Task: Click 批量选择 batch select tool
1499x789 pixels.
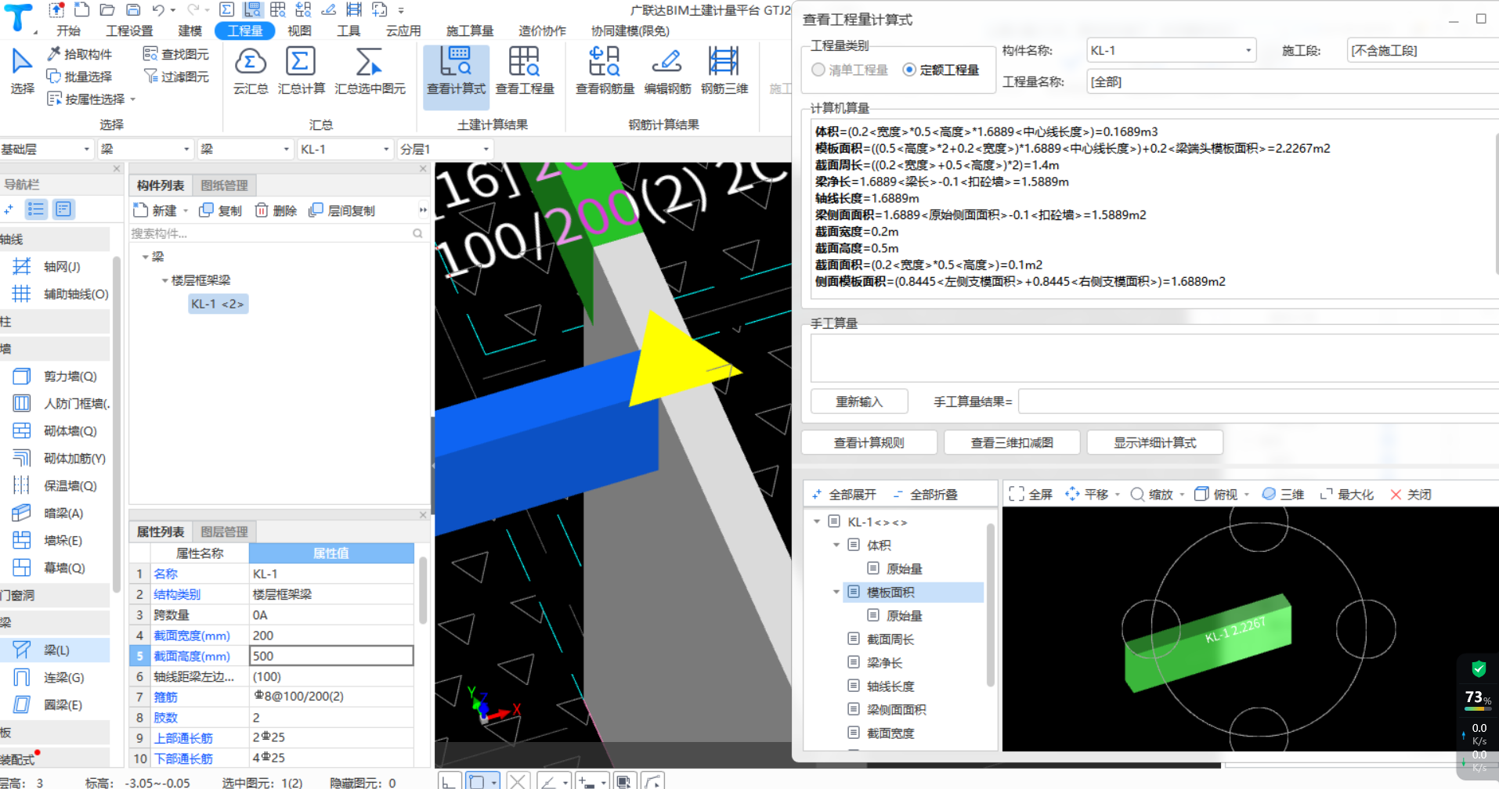Action: click(x=79, y=76)
